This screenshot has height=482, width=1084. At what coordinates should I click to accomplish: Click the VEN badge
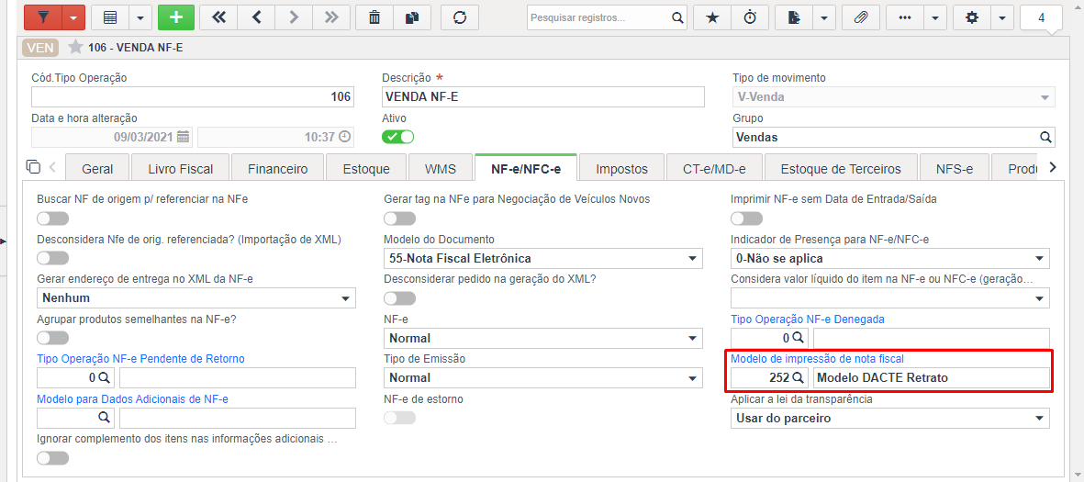40,48
